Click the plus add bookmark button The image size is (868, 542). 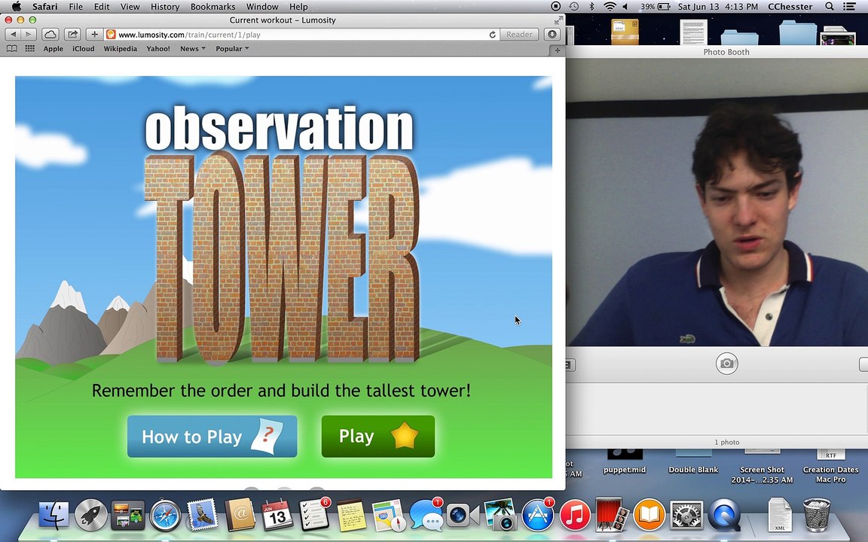click(95, 35)
